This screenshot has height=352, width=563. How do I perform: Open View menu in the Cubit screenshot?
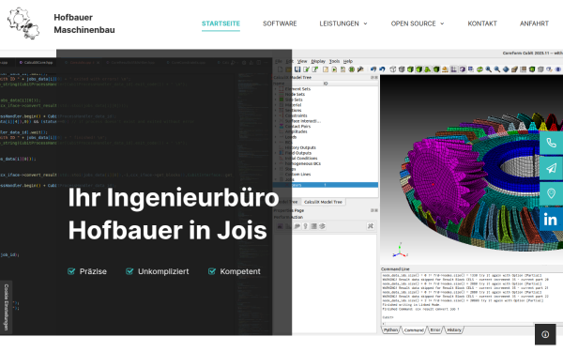302,61
